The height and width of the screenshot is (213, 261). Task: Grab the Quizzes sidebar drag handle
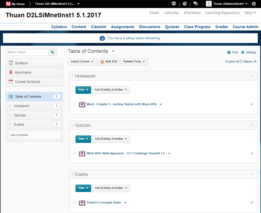10,115
